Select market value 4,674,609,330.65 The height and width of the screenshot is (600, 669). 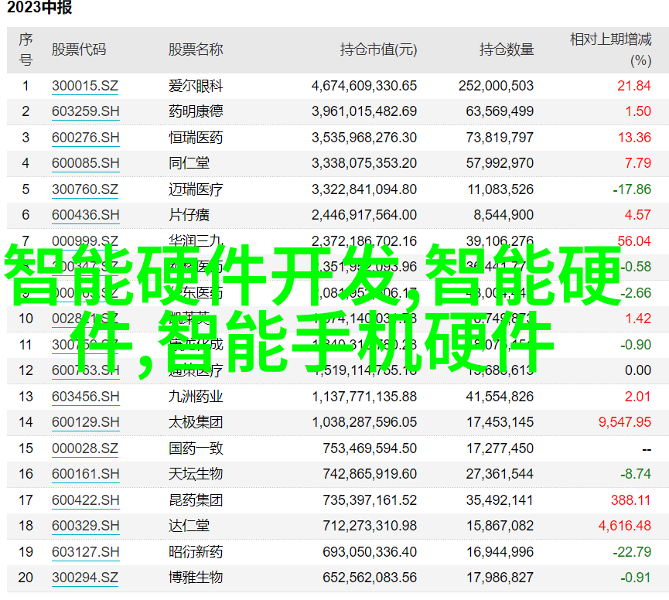coord(364,86)
